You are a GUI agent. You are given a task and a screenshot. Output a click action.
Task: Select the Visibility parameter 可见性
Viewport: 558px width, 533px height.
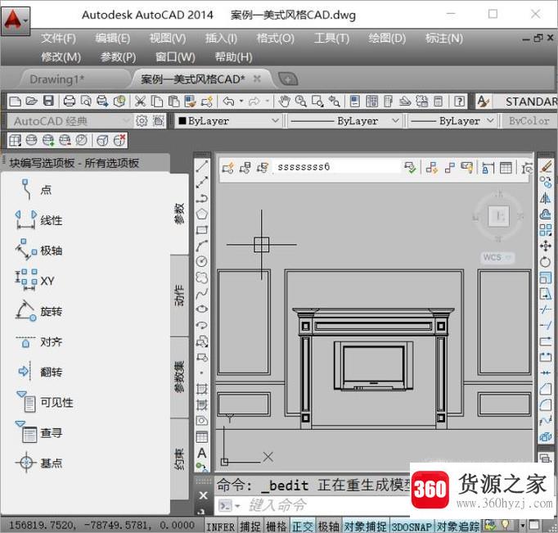(44, 403)
